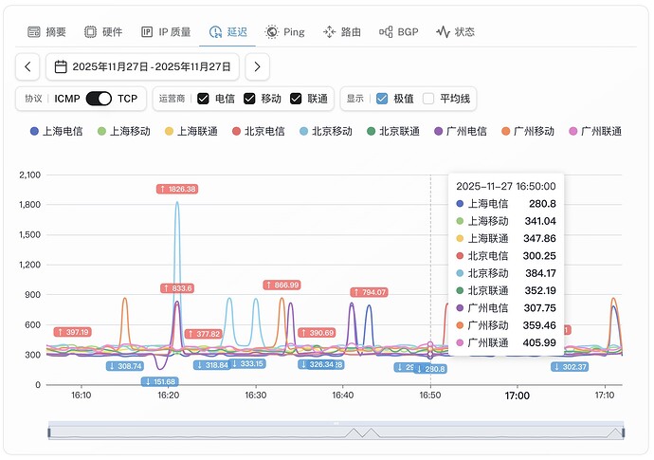Select ICMP protocol label

[67, 99]
